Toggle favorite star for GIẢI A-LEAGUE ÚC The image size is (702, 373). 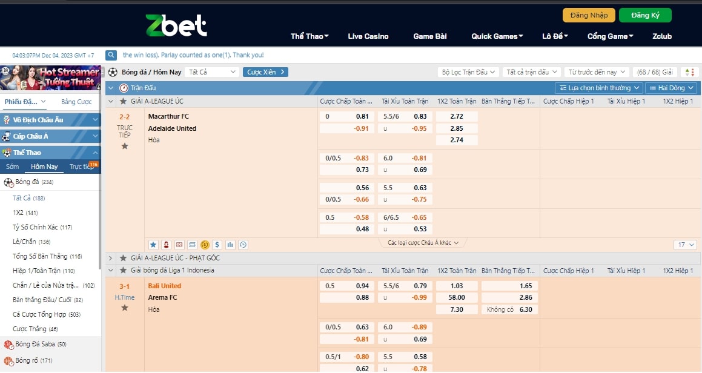[x=123, y=101]
